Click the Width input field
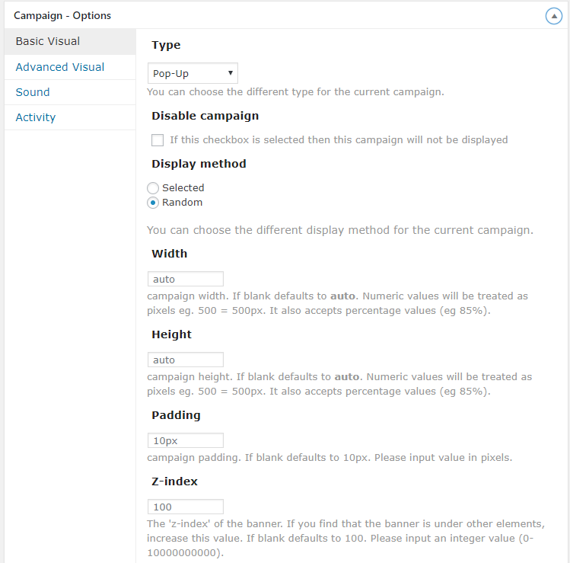 pyautogui.click(x=185, y=279)
